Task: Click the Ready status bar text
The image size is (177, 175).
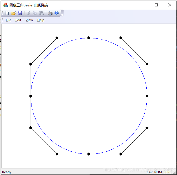Action: click(7, 172)
